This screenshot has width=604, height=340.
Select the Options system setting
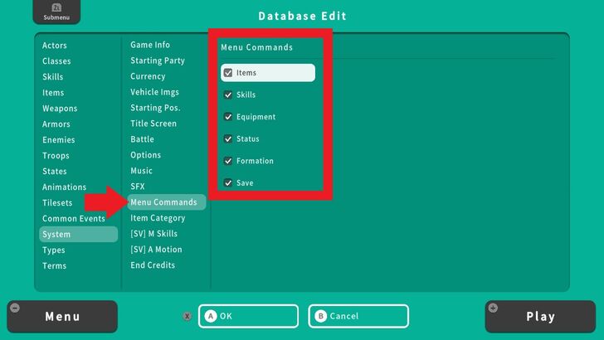pyautogui.click(x=146, y=156)
